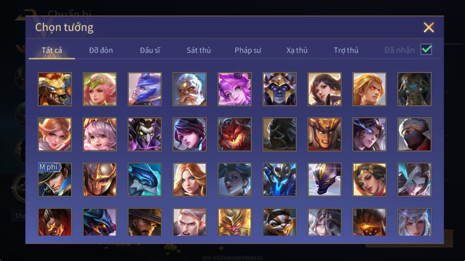The height and width of the screenshot is (261, 465).
Task: Select the lion beast hero portrait
Action: pyautogui.click(x=55, y=89)
